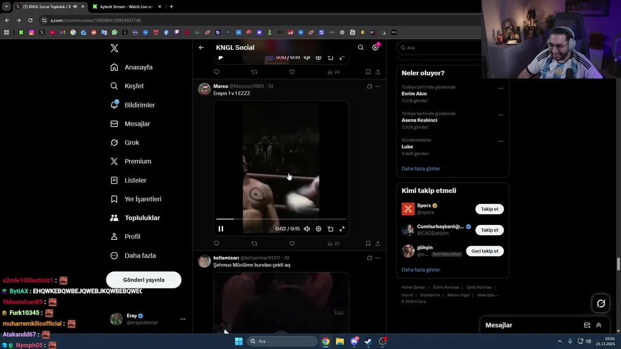Compose new message in Mesajlar drawer
This screenshot has width=621, height=349.
[587, 325]
